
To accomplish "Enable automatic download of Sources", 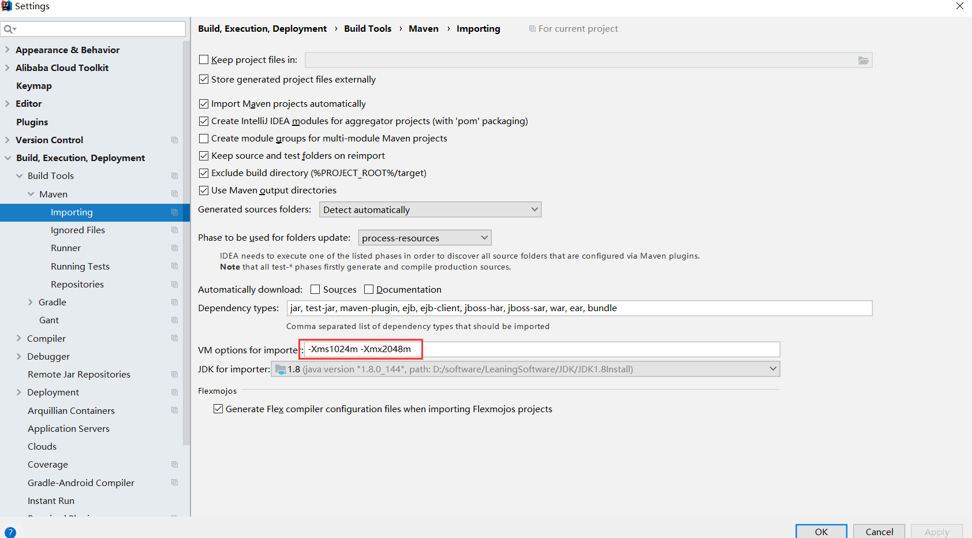I will pyautogui.click(x=315, y=289).
